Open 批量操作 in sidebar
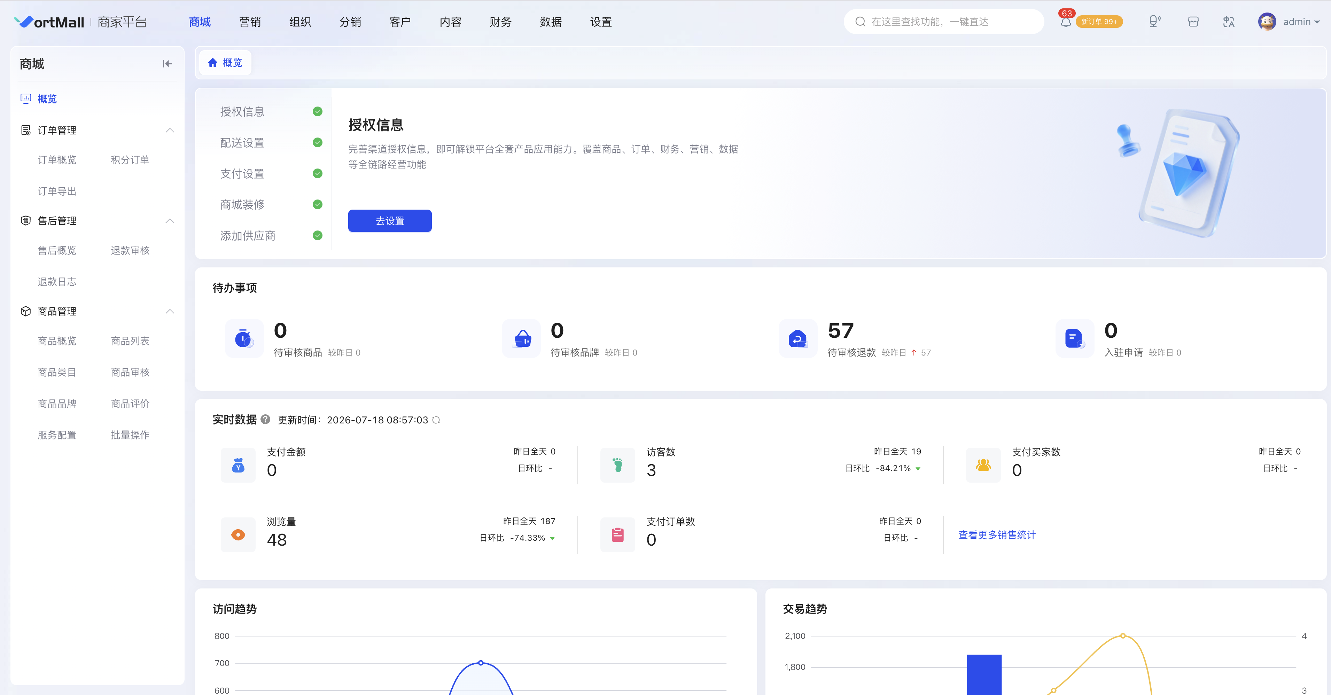 pos(130,435)
